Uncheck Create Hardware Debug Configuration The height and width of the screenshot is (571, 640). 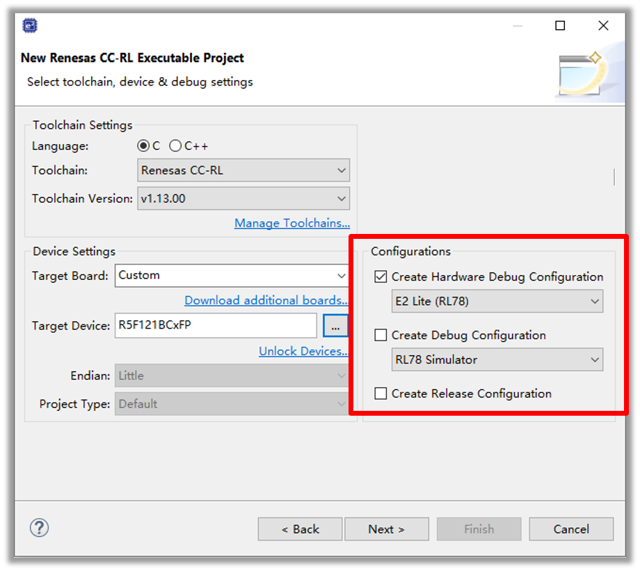pyautogui.click(x=381, y=276)
